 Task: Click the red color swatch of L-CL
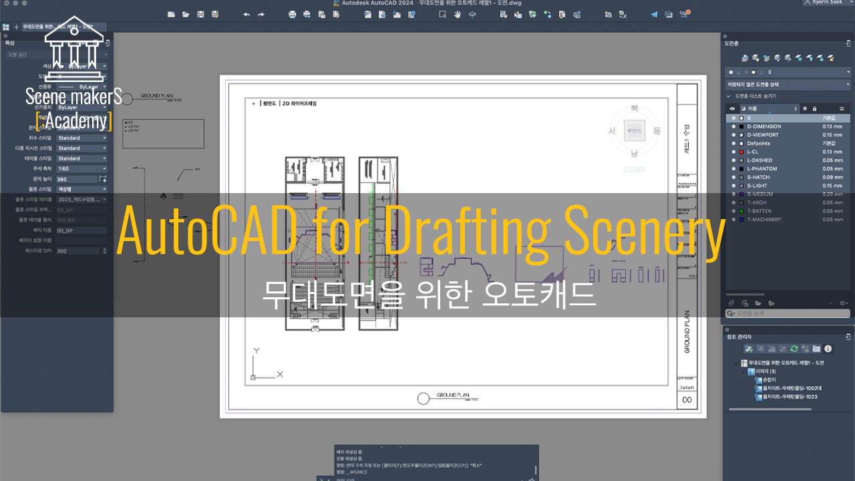coord(741,152)
